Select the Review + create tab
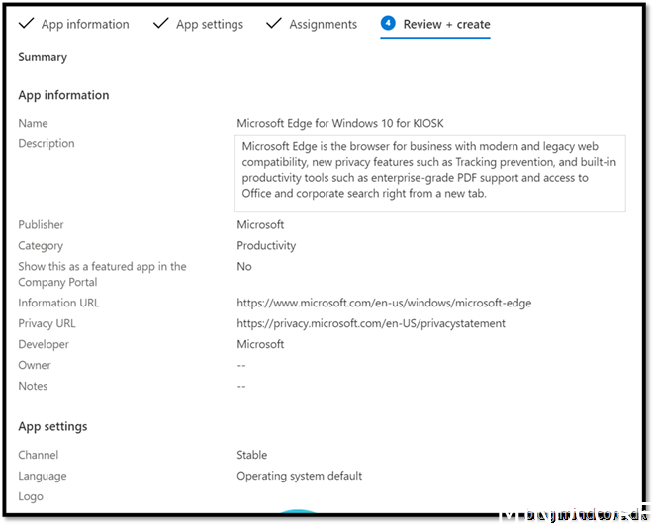Viewport: 654px width, 525px height. pyautogui.click(x=445, y=24)
